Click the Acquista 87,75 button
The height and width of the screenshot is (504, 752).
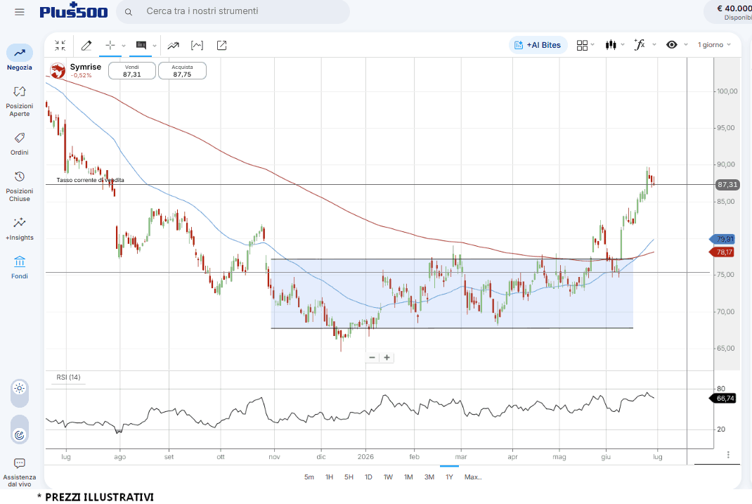[182, 70]
